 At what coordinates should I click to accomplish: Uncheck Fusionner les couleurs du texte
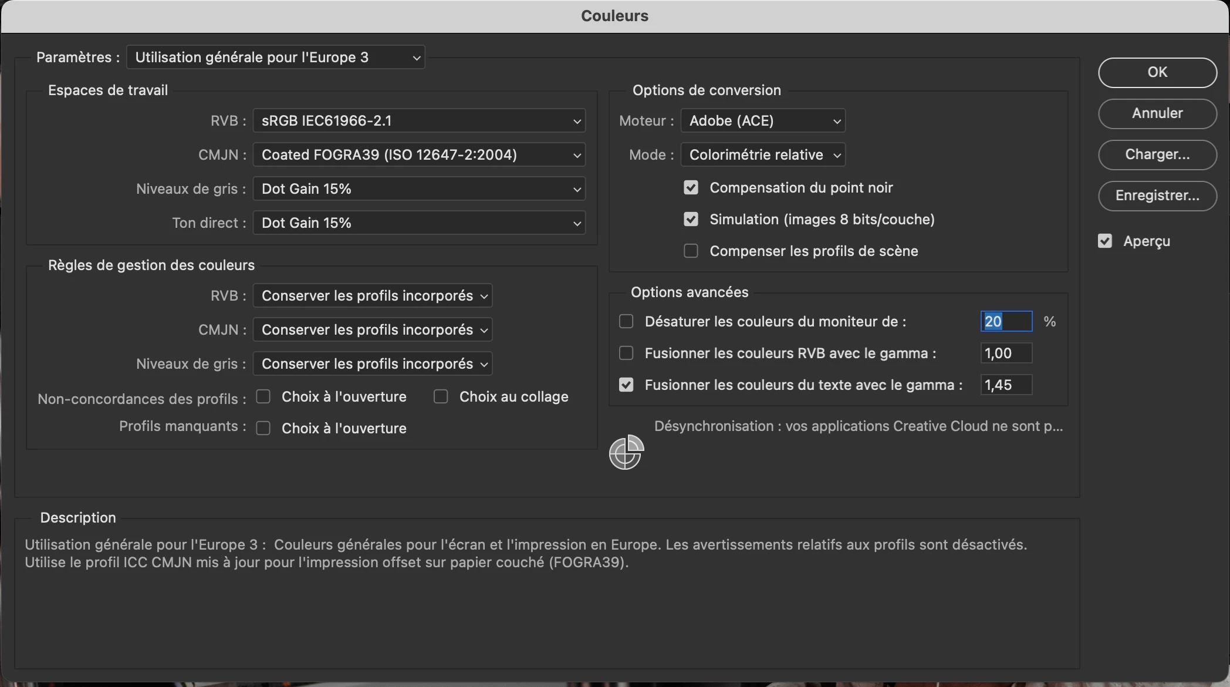(626, 385)
